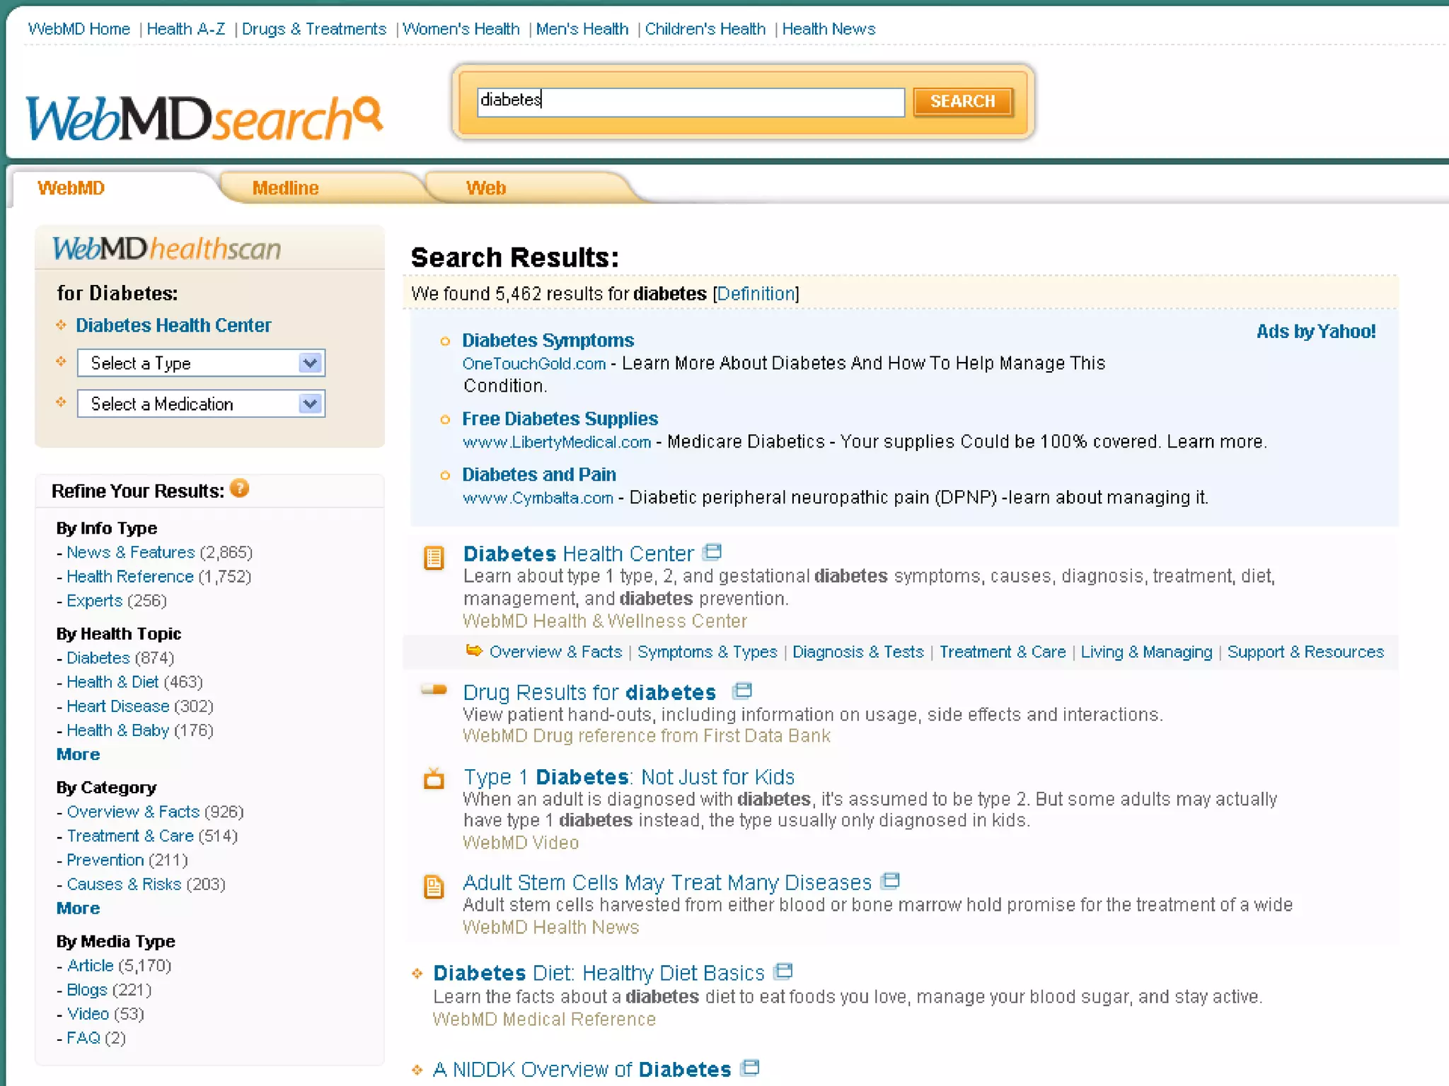Click preview icon next to Diabetes Diet result
Screen dimensions: 1449x1086
pos(783,971)
